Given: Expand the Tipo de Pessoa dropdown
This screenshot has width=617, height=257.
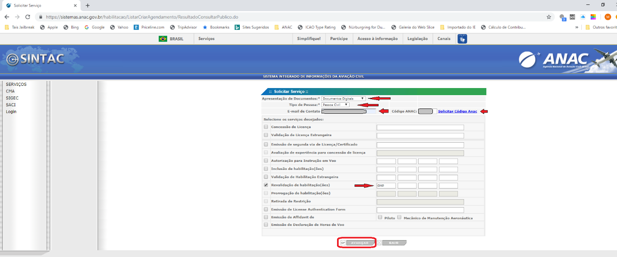Looking at the screenshot, I should [x=335, y=105].
